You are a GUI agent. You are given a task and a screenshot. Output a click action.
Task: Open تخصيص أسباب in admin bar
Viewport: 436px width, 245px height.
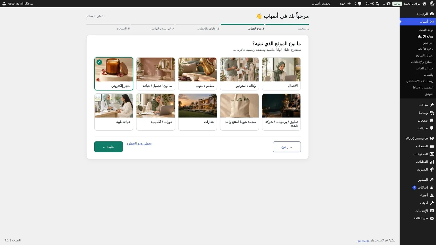tap(321, 4)
